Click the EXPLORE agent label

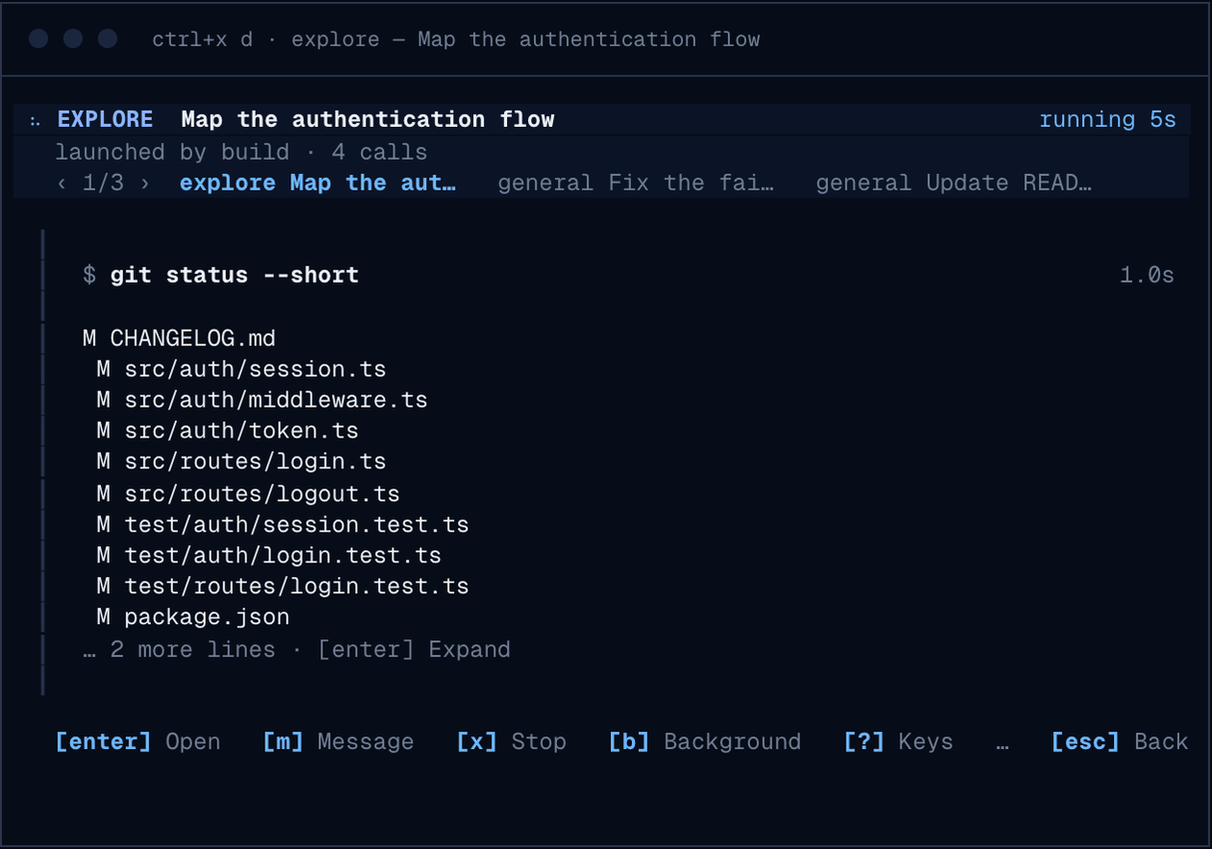105,119
